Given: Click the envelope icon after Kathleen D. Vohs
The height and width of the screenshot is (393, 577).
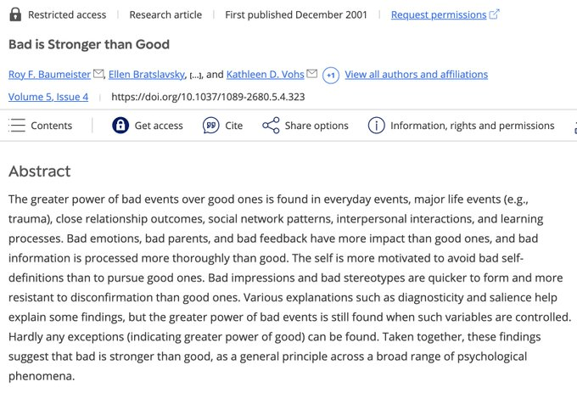Looking at the screenshot, I should [x=311, y=75].
